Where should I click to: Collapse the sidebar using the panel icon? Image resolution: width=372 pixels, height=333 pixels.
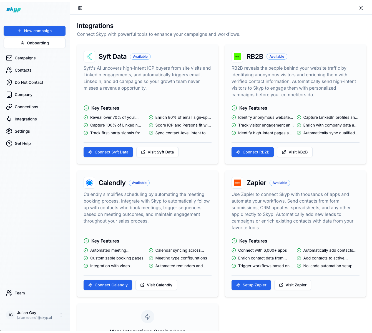click(x=80, y=8)
